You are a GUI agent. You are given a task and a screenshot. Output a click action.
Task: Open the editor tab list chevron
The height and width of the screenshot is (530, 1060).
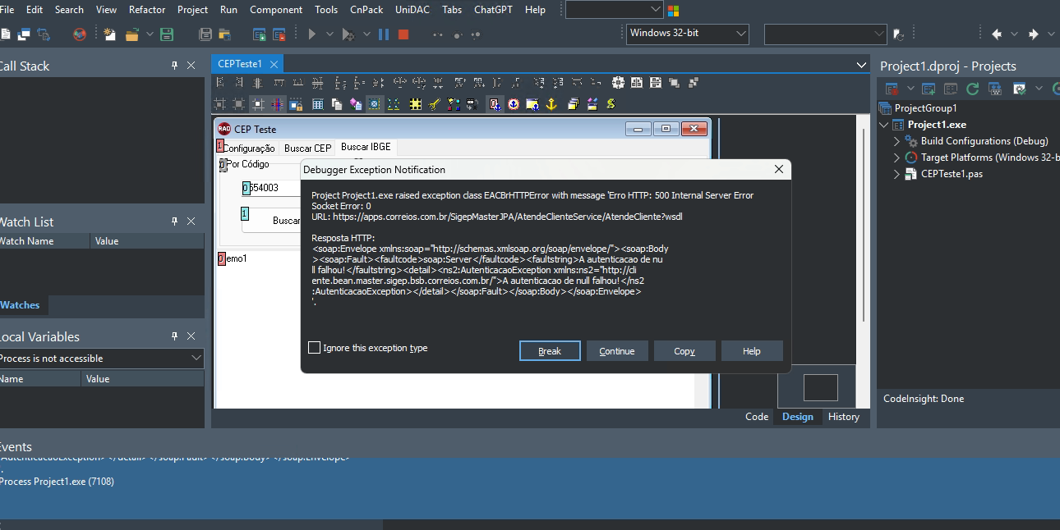pyautogui.click(x=861, y=65)
